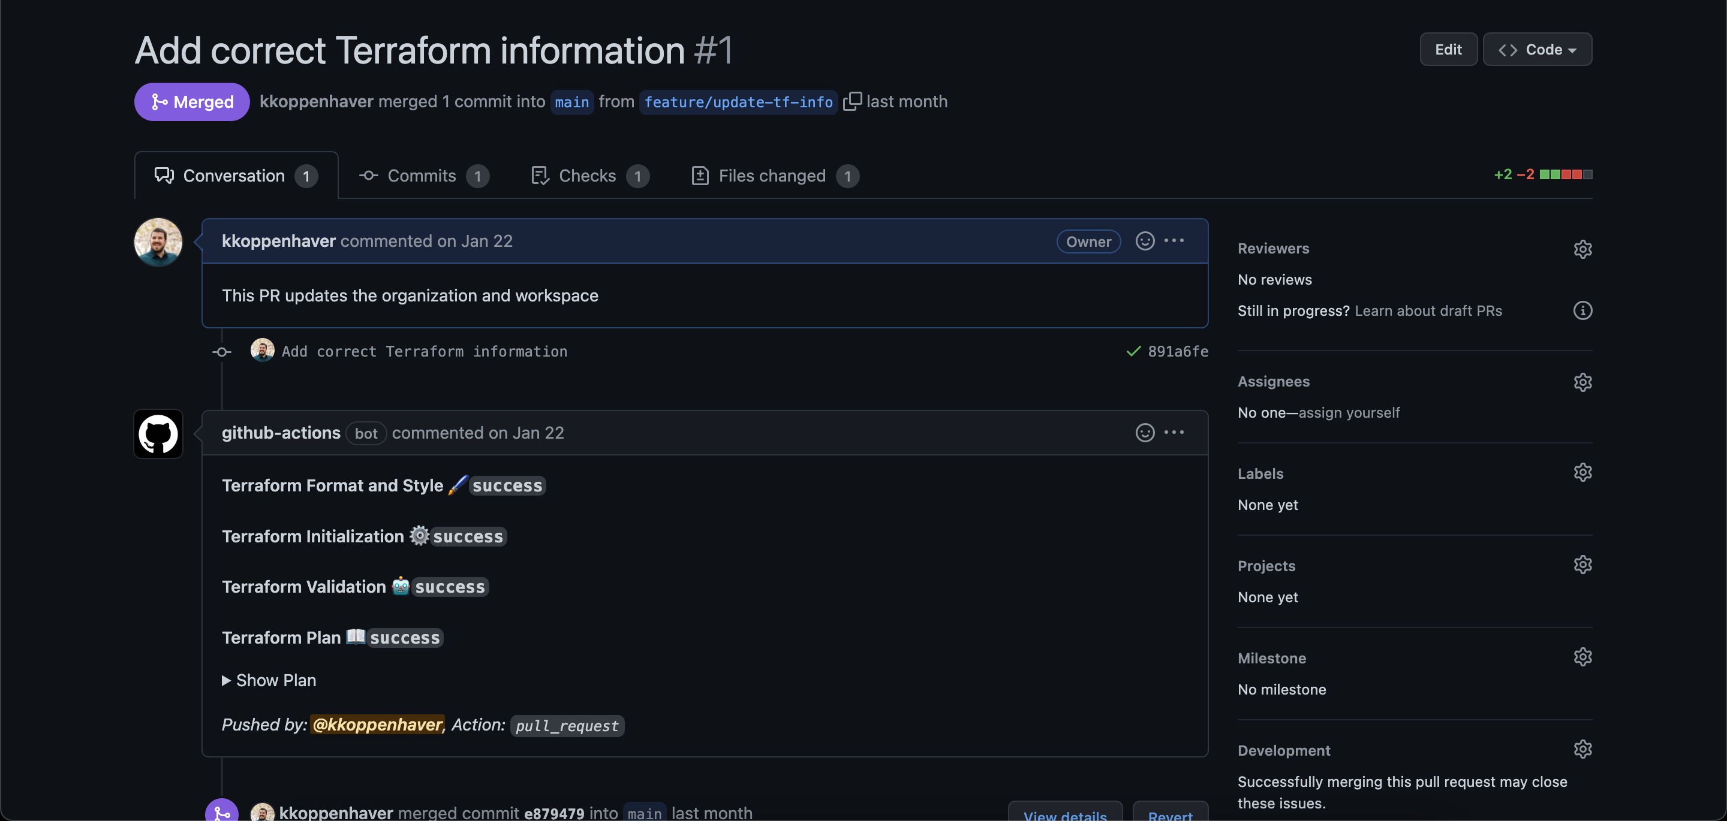The height and width of the screenshot is (821, 1727).
Task: Open Learn about draft PRs link
Action: coord(1428,311)
